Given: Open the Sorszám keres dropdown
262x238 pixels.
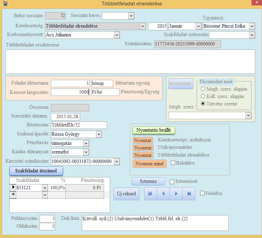Looking at the screenshot, I should tap(131, 16).
